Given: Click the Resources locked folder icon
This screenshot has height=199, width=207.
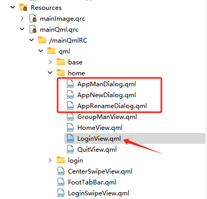Looking at the screenshot, I should (x=23, y=7).
